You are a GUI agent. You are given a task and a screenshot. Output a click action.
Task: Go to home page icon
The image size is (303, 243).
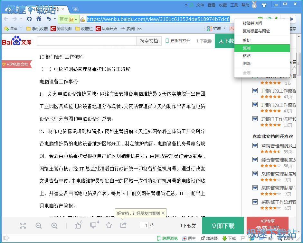coord(39,19)
